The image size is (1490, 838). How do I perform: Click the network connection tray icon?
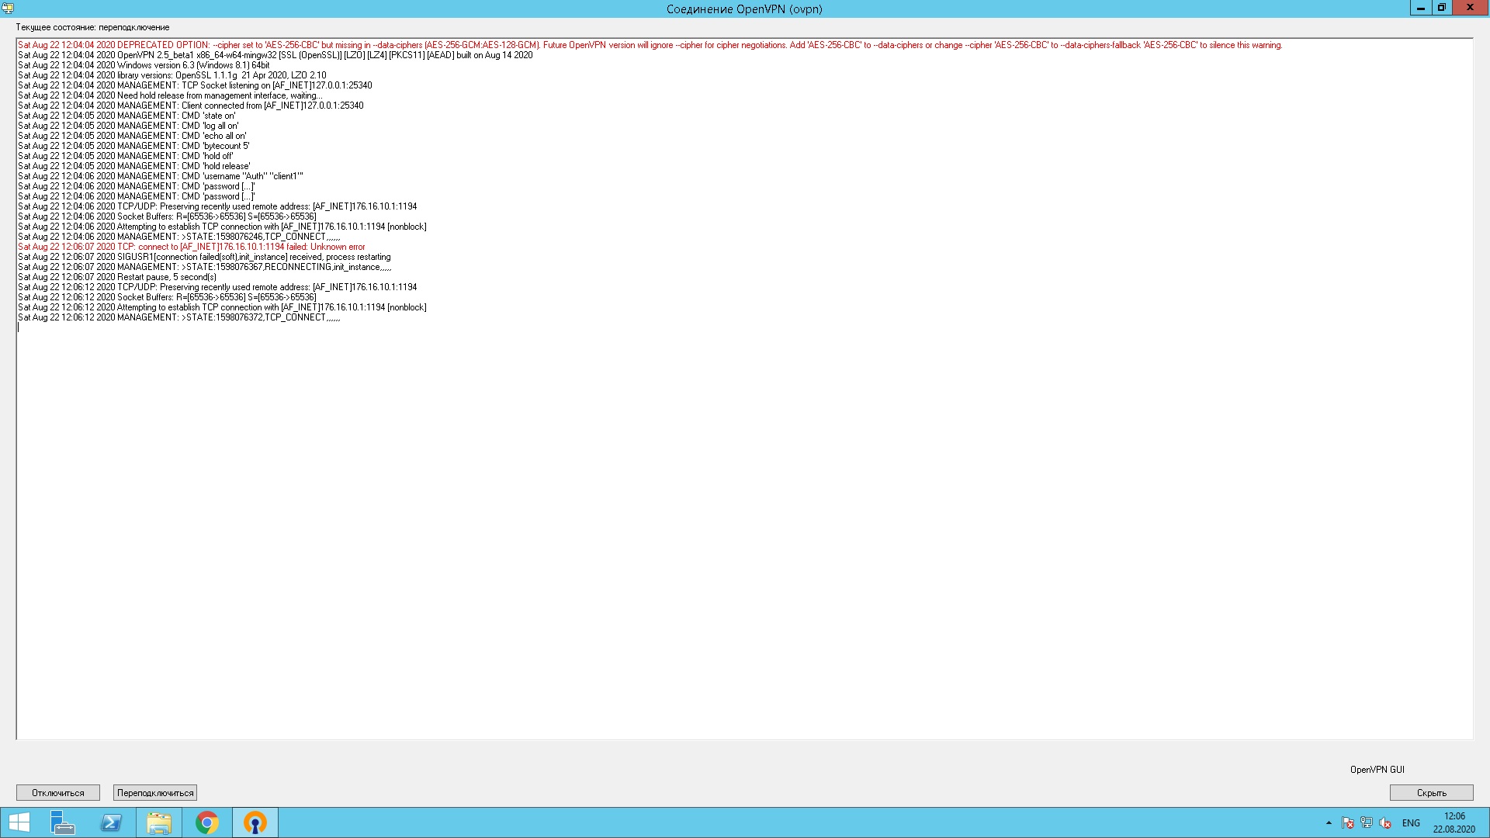click(x=1367, y=822)
